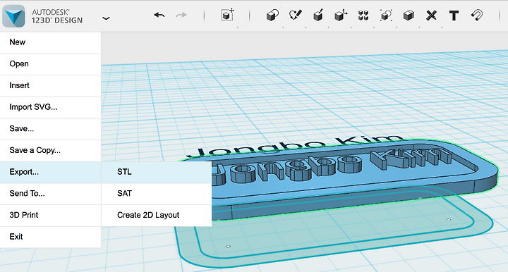Exit the application via menu

pos(50,237)
